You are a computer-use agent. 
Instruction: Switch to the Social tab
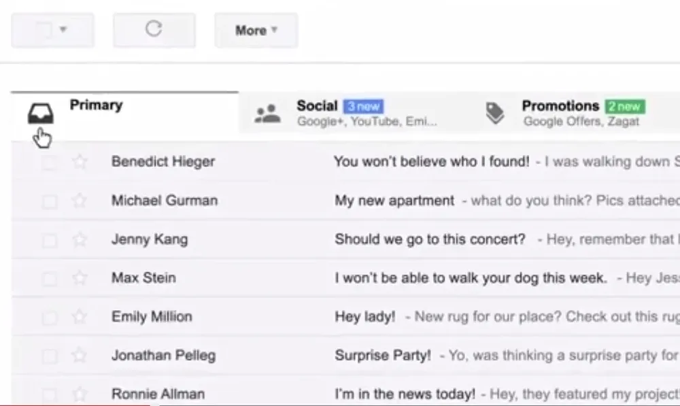pos(317,106)
